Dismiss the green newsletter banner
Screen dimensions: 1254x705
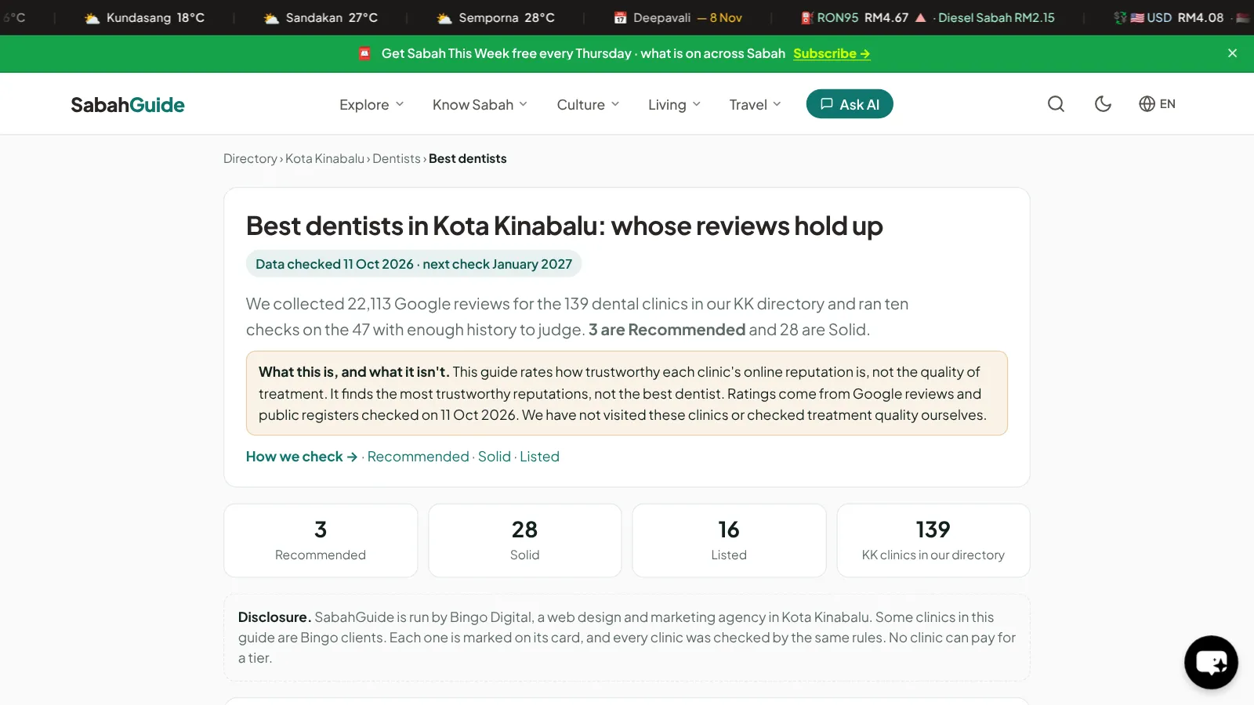(1232, 53)
